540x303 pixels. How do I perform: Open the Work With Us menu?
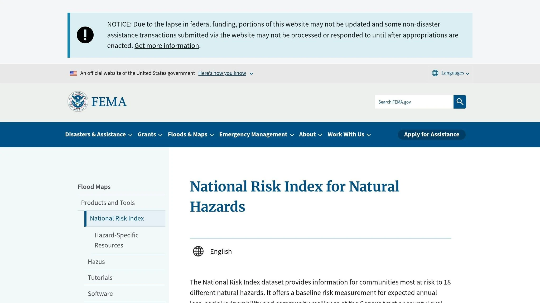(349, 134)
